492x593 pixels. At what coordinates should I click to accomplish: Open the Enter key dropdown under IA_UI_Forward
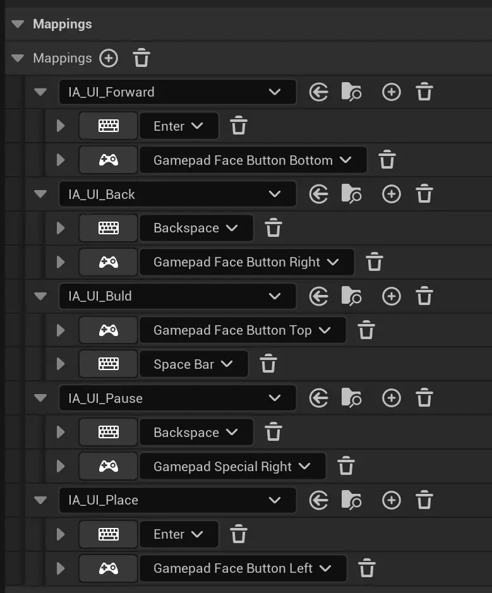[x=179, y=126]
